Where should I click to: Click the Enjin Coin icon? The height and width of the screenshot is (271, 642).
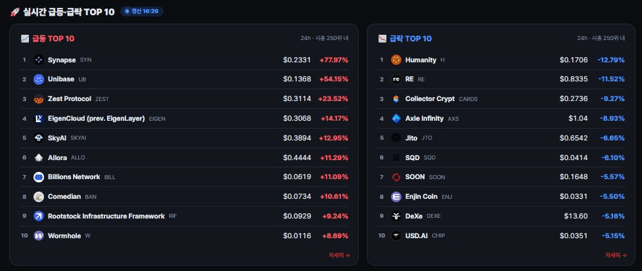(396, 197)
